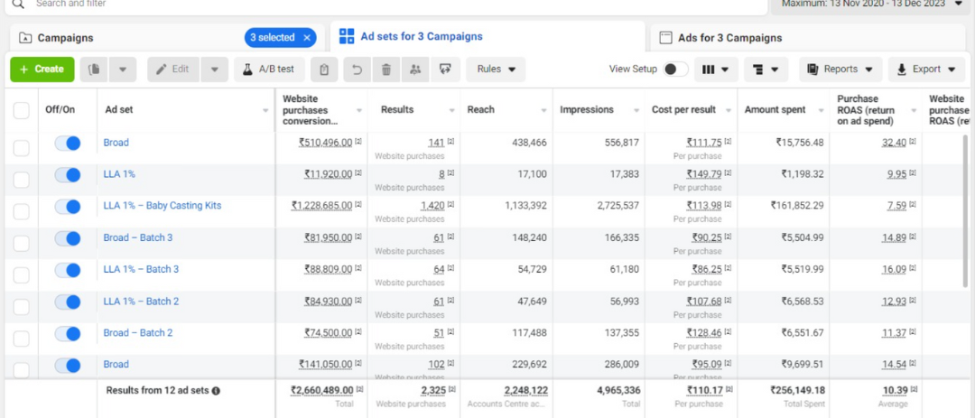
Task: Open Impressions column header arrow
Action: click(x=636, y=110)
